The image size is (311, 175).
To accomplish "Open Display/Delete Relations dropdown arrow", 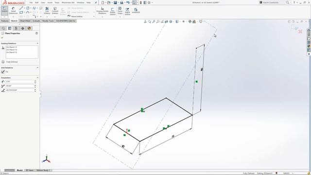I will click(103, 17).
